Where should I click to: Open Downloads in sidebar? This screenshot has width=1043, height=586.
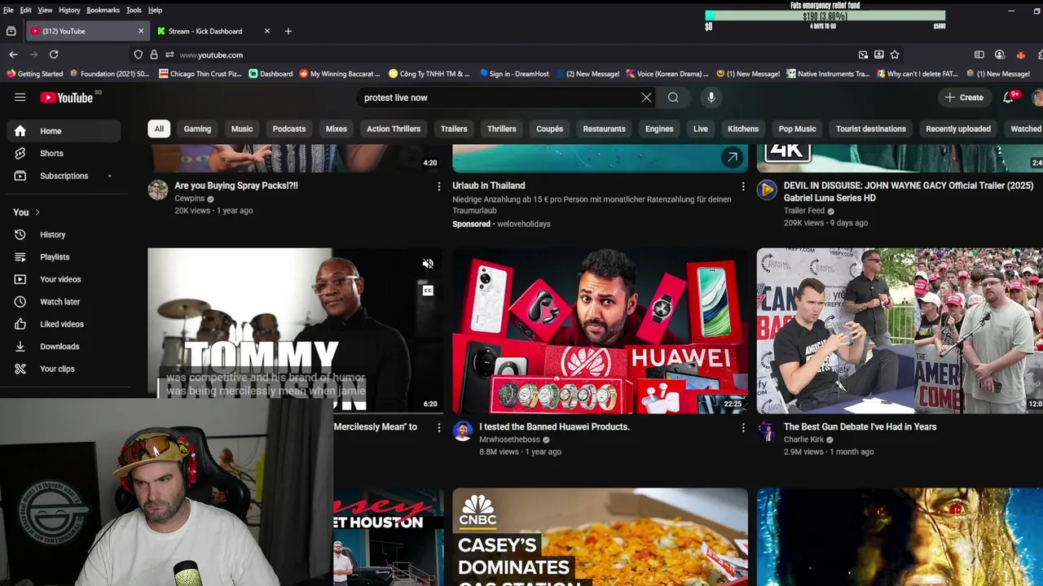click(64, 347)
